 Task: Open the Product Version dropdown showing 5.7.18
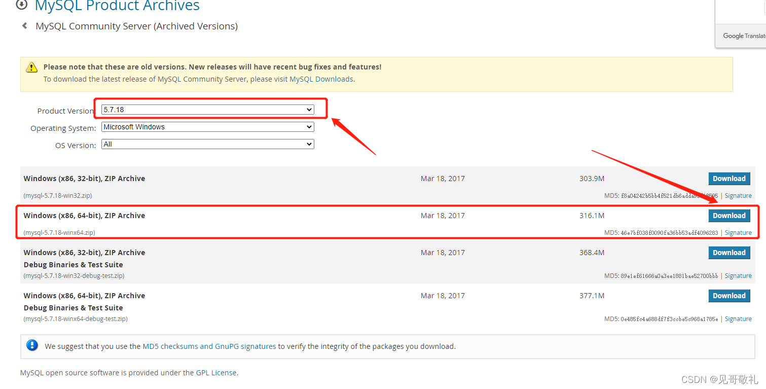click(x=207, y=110)
